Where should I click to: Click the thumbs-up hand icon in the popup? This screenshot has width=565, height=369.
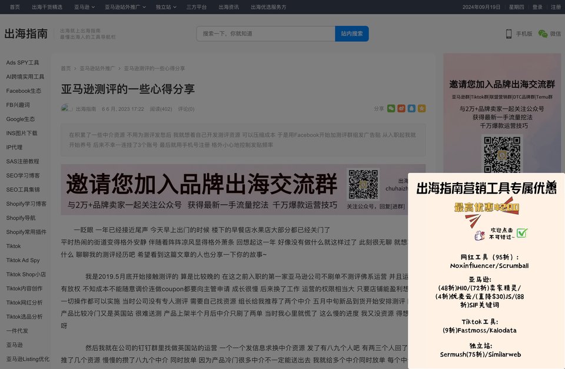480,235
